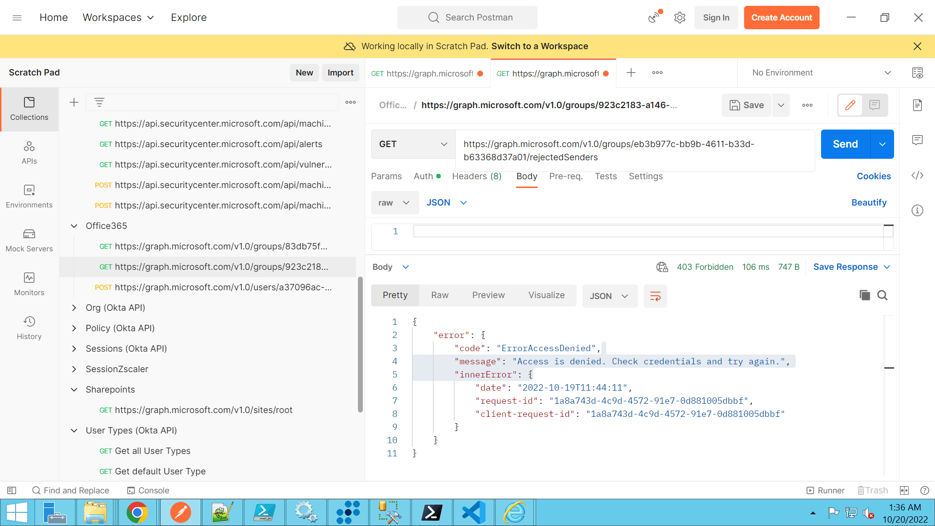This screenshot has width=935, height=526.
Task: Switch to the Preview response view
Action: pyautogui.click(x=488, y=295)
